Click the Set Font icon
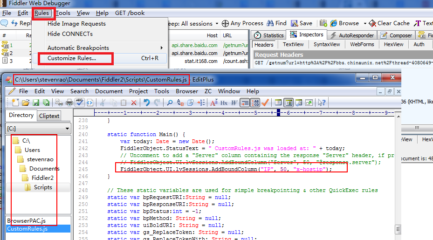The height and width of the screenshot is (240, 433). (x=214, y=103)
